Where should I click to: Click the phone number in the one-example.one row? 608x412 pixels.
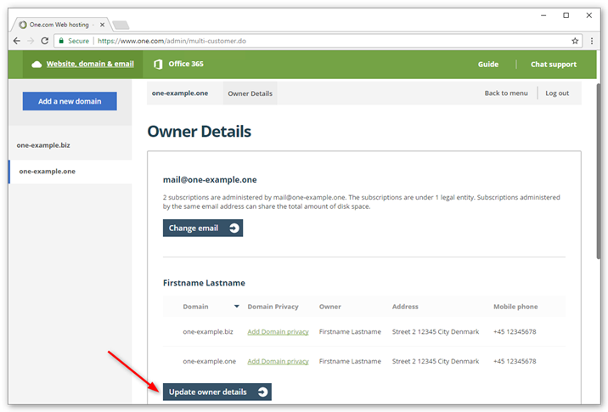tap(515, 361)
